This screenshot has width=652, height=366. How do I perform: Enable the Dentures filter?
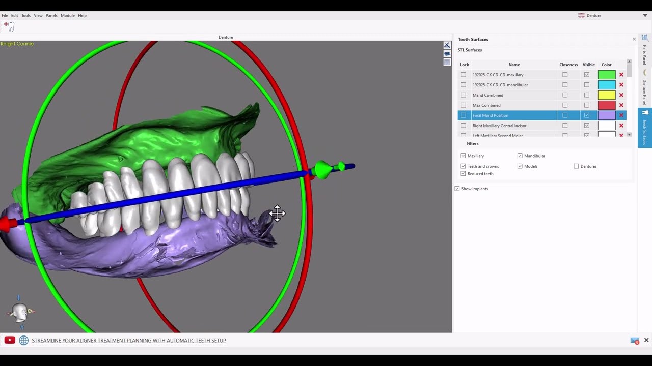(576, 166)
